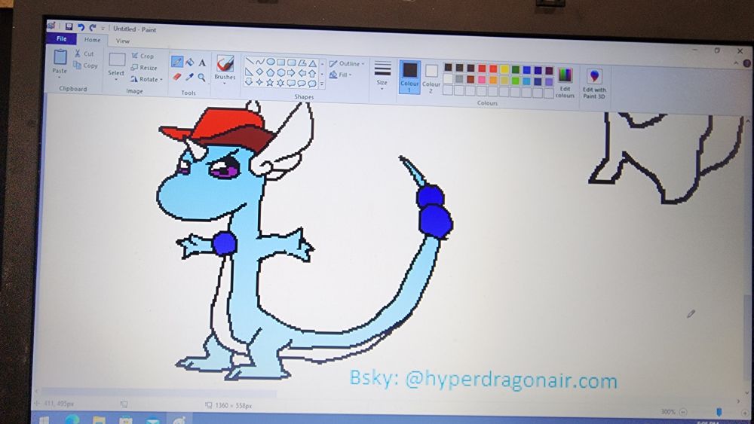The height and width of the screenshot is (424, 754).
Task: Choose the Rectangle shape
Action: point(280,62)
